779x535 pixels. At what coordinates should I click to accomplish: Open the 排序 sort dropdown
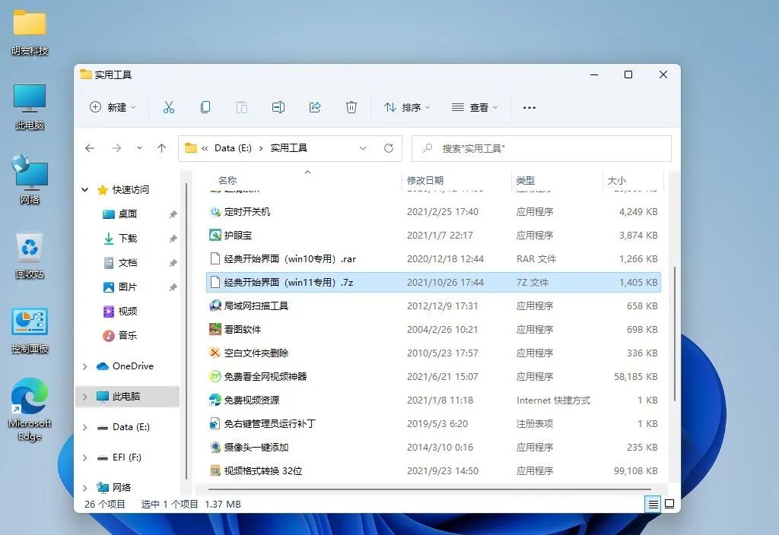(407, 107)
